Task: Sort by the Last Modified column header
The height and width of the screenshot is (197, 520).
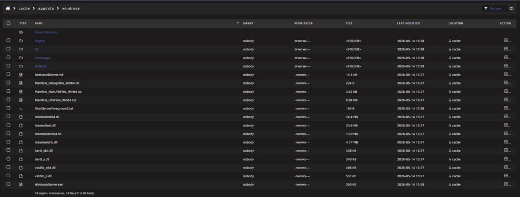Action: coord(408,23)
